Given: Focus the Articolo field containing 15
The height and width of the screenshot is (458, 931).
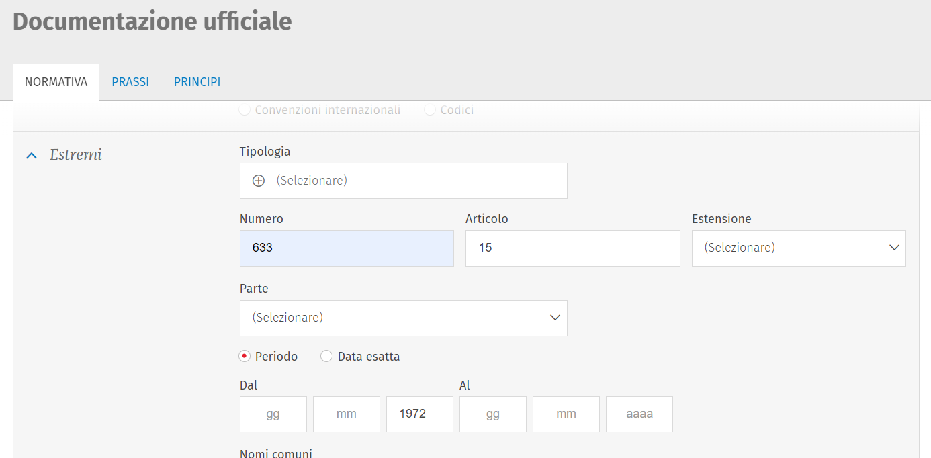Looking at the screenshot, I should pos(572,248).
